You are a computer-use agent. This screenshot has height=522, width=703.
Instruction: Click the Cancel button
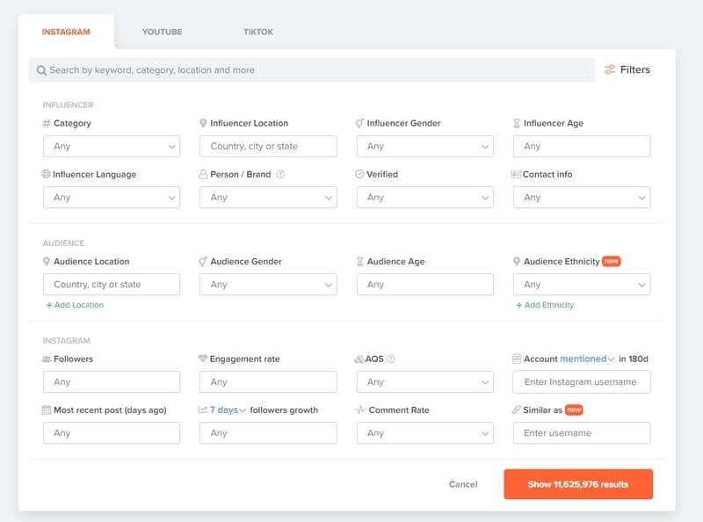tap(463, 484)
